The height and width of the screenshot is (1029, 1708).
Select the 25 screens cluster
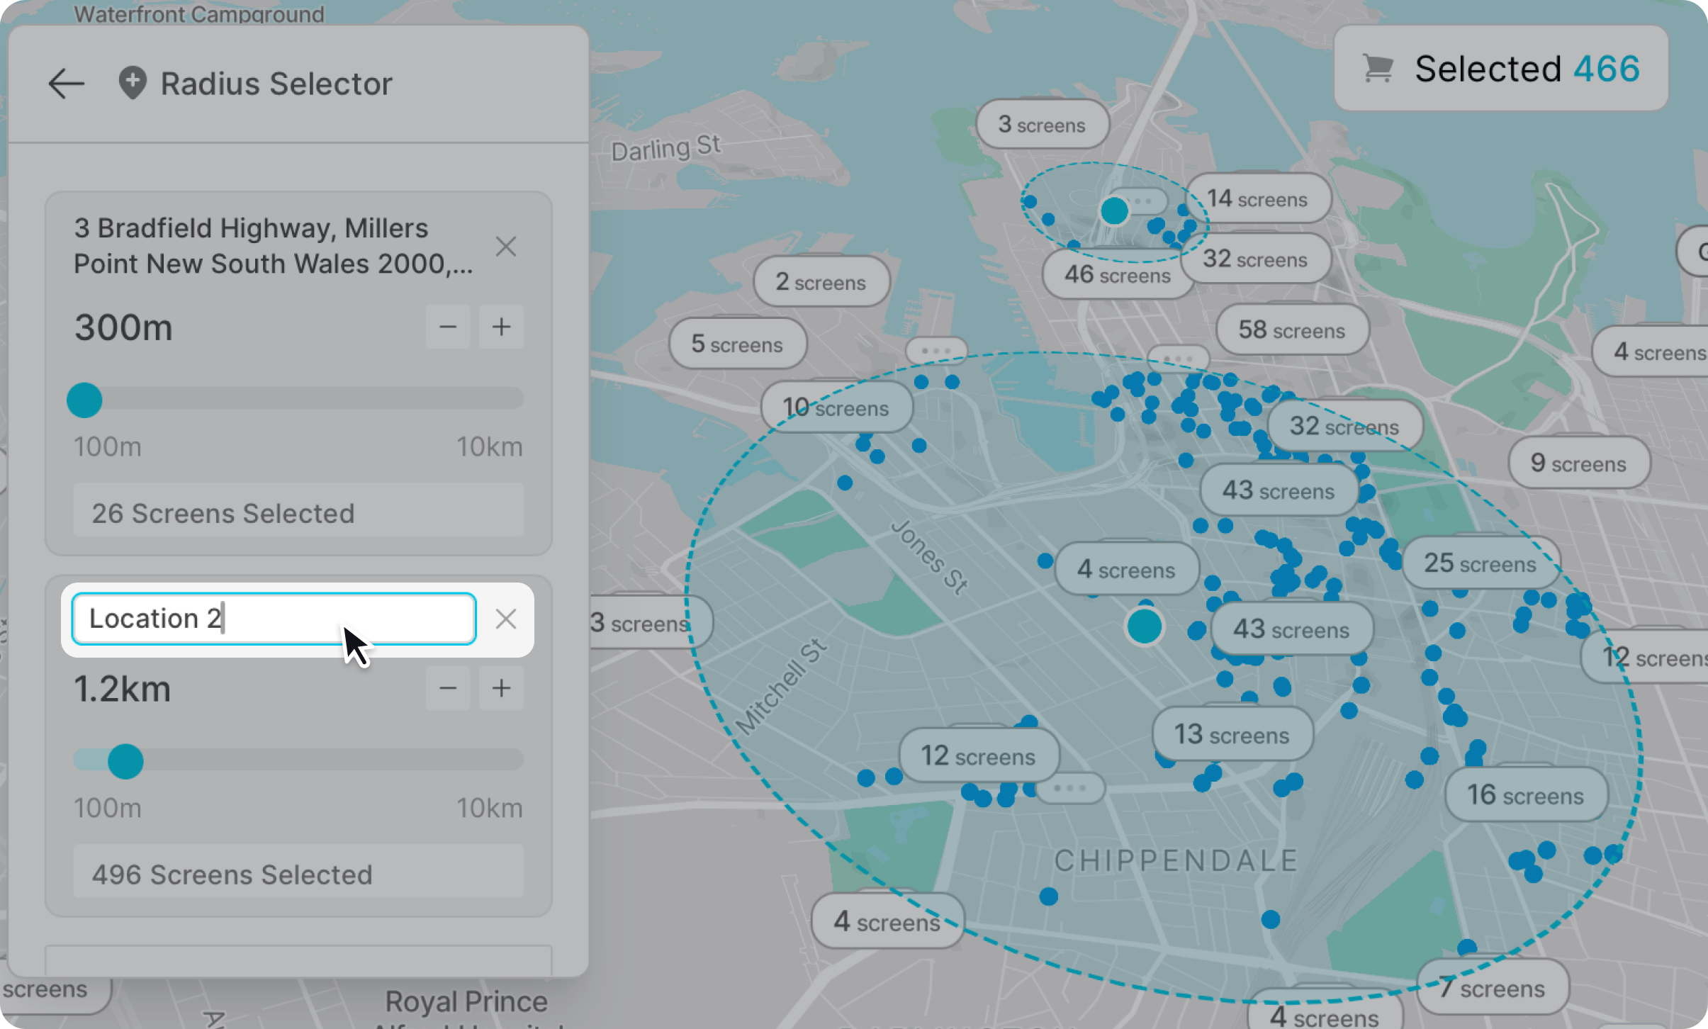(1481, 563)
